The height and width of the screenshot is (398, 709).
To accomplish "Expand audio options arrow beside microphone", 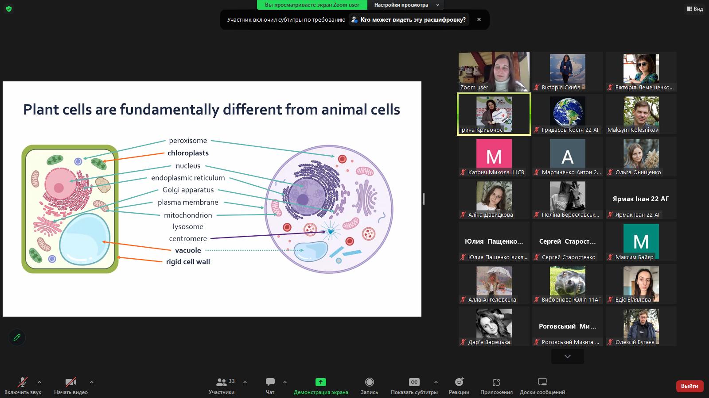I will click(x=39, y=382).
